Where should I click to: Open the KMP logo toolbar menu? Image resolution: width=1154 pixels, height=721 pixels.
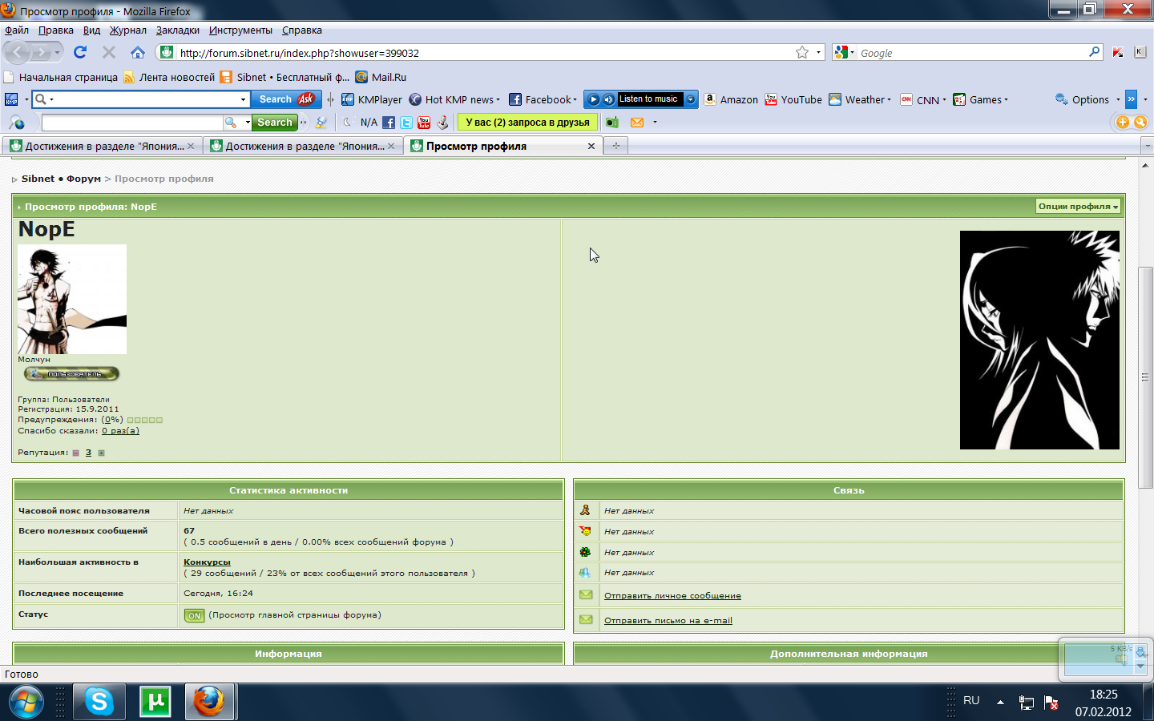11,99
